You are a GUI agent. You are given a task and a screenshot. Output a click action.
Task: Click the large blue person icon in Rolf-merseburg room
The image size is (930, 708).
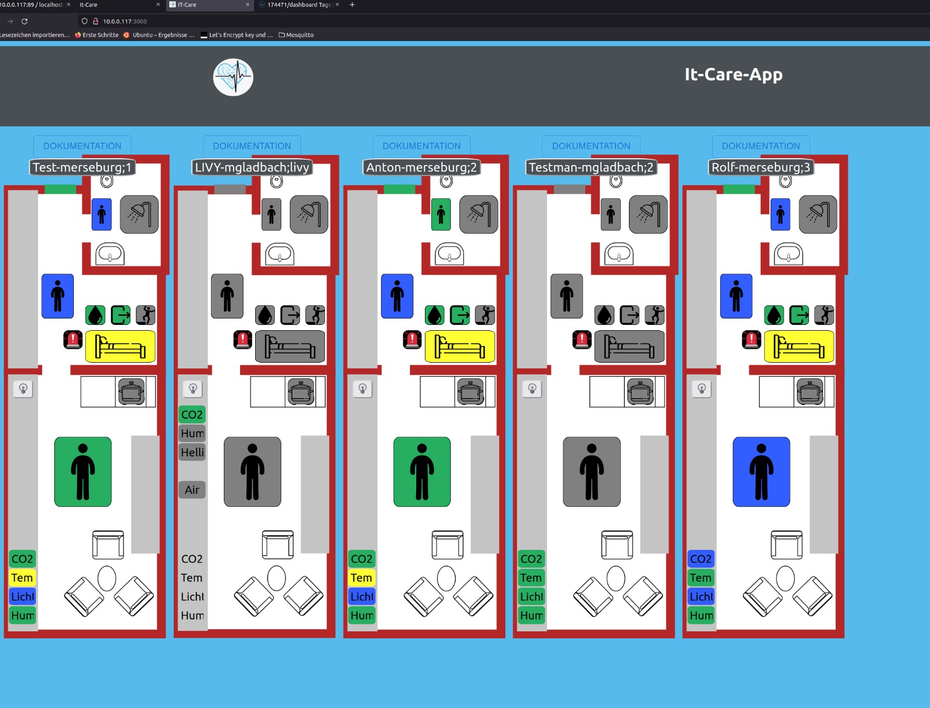761,472
